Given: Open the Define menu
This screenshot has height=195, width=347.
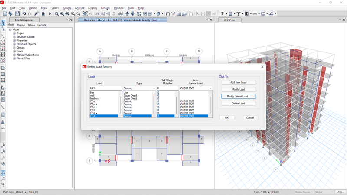Looking at the screenshot, I should click(33, 8).
